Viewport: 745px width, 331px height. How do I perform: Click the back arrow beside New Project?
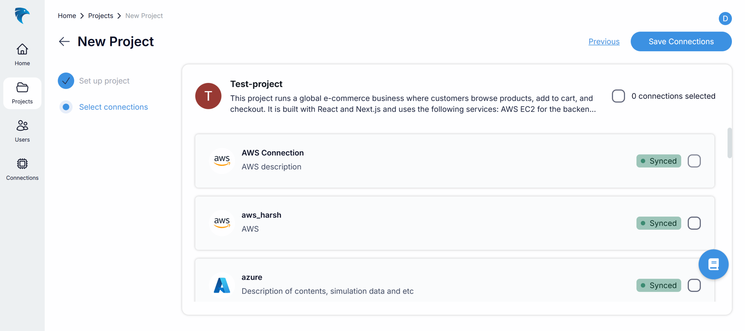coord(64,42)
